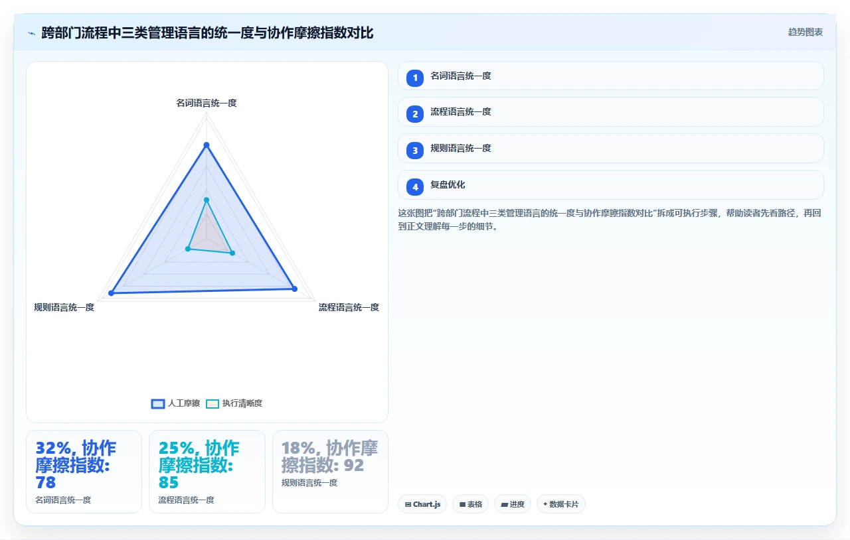This screenshot has width=850, height=540.
Task: Click the 32% 协作摩擦指数 78 stat card
Action: pos(84,472)
